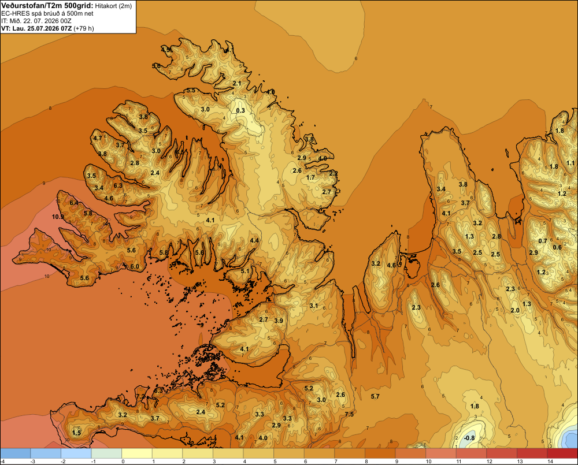Click the 1.1 temperature value
This screenshot has height=465, width=578.
coord(570,163)
